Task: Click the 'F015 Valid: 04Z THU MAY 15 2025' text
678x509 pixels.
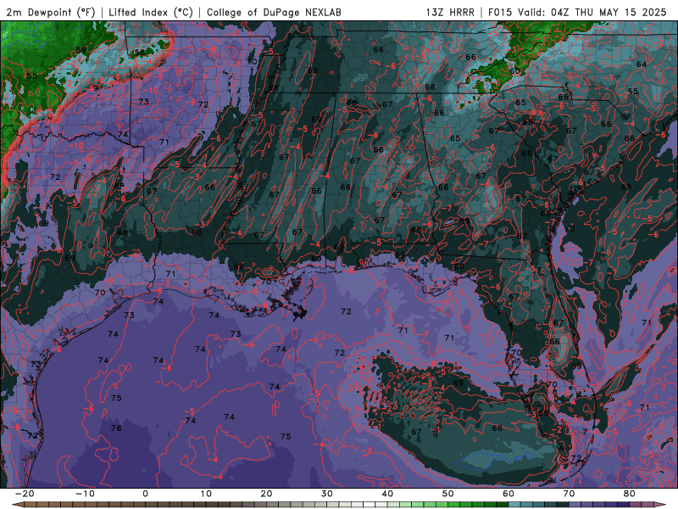Action: coord(577,12)
